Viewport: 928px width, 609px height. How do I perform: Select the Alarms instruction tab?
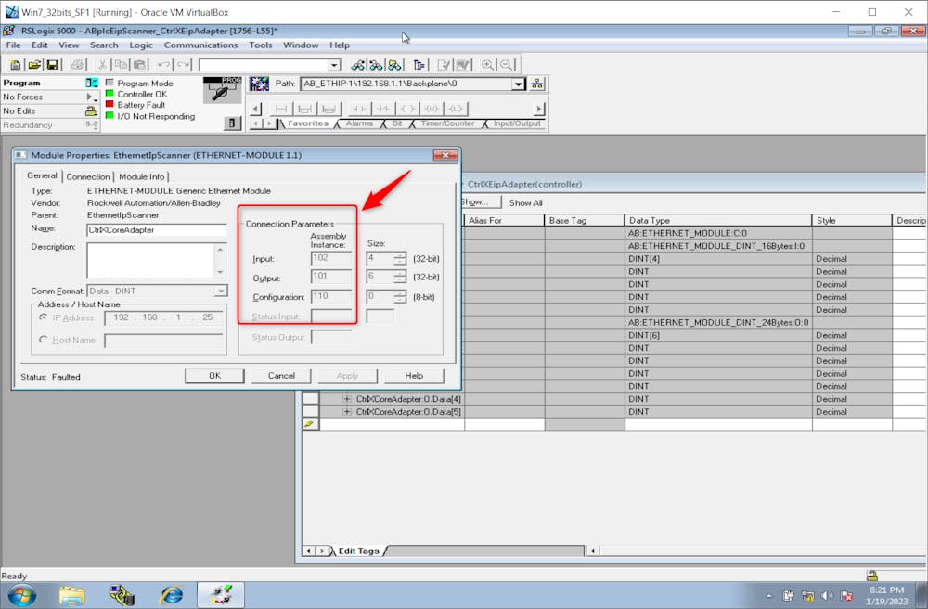coord(359,123)
